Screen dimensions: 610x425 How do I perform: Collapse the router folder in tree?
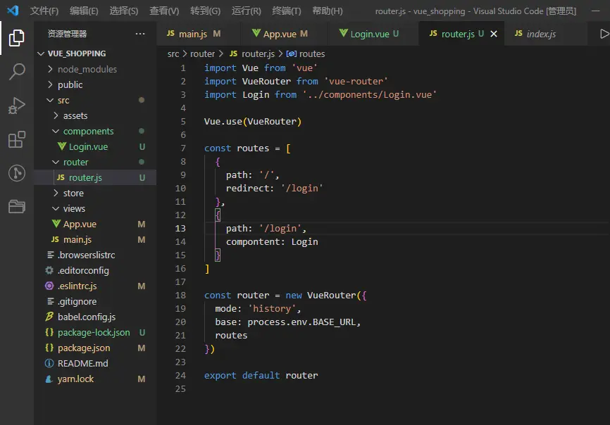coord(56,162)
